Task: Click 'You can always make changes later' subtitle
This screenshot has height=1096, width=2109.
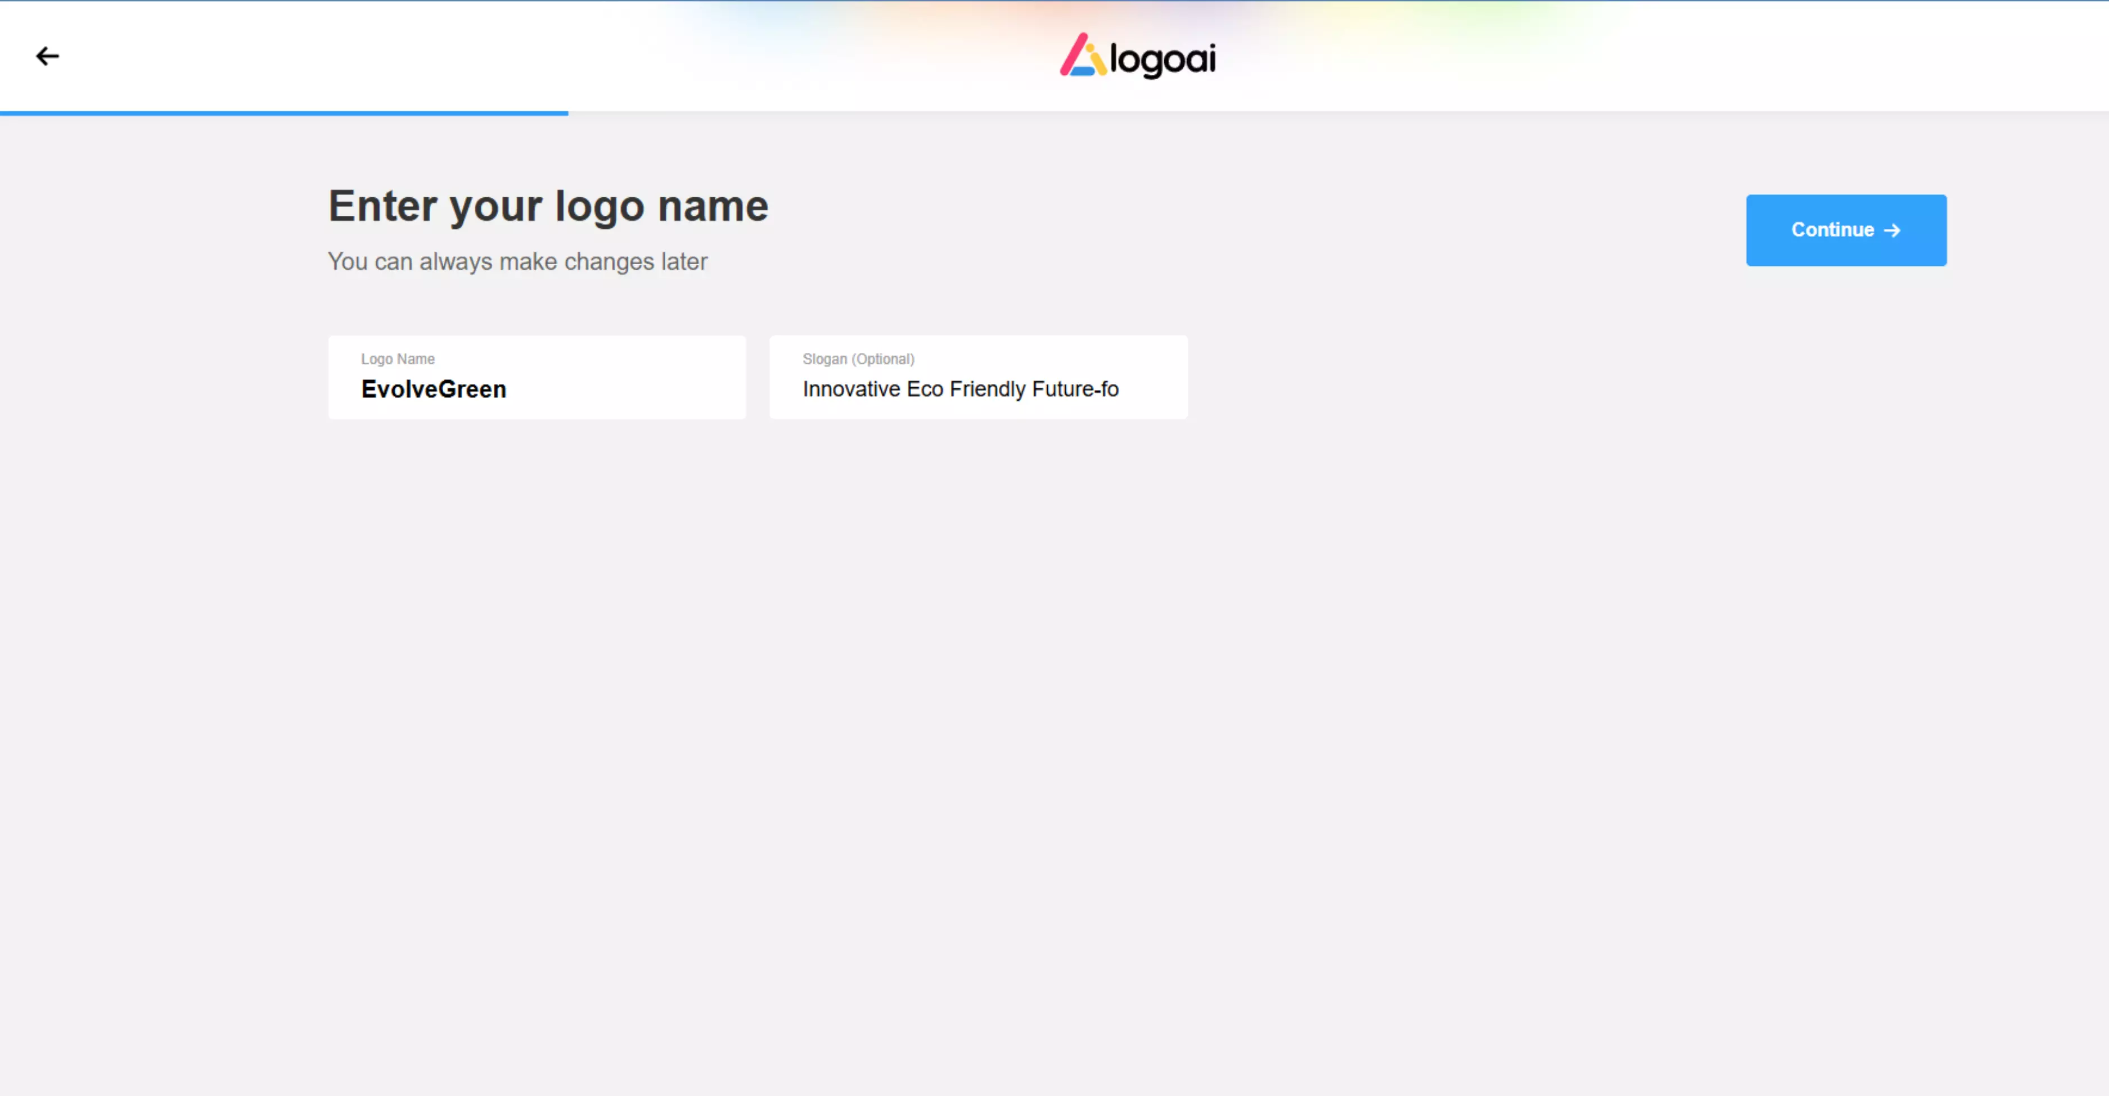Action: click(517, 262)
